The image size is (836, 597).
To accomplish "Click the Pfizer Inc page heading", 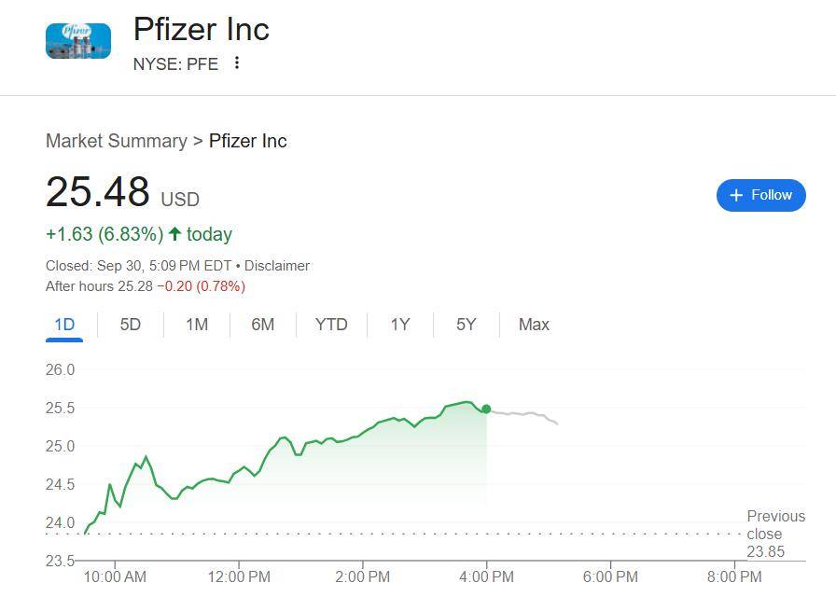I will coord(202,29).
